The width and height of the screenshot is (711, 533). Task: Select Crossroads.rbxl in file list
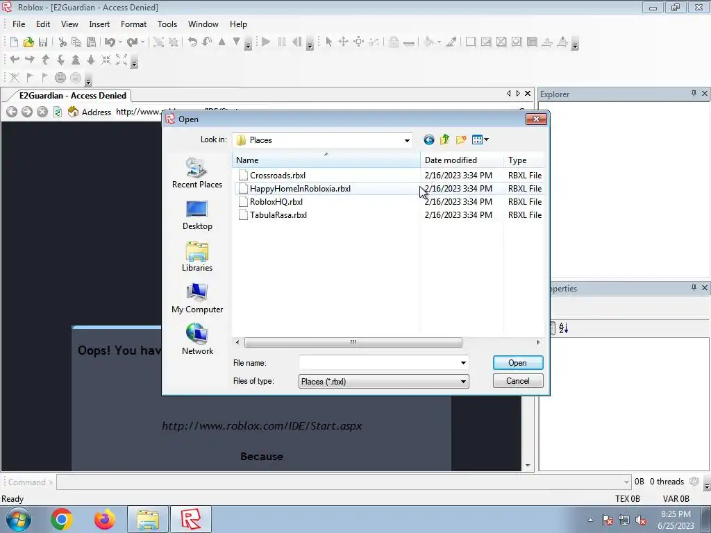278,176
